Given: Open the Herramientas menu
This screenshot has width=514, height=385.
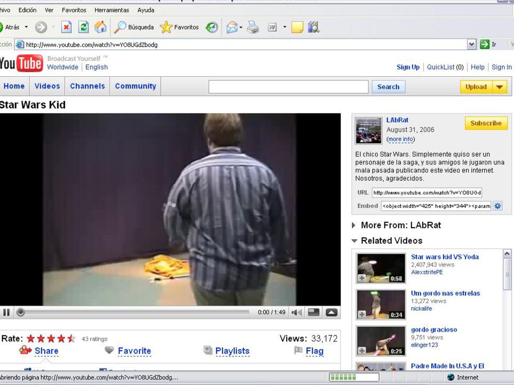Looking at the screenshot, I should (112, 10).
